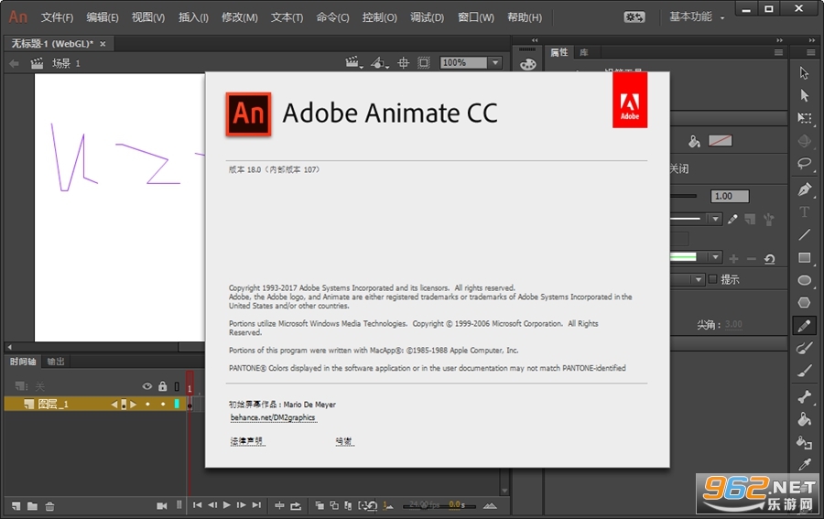
Task: Toggle show all layers as outlines
Action: [x=177, y=386]
